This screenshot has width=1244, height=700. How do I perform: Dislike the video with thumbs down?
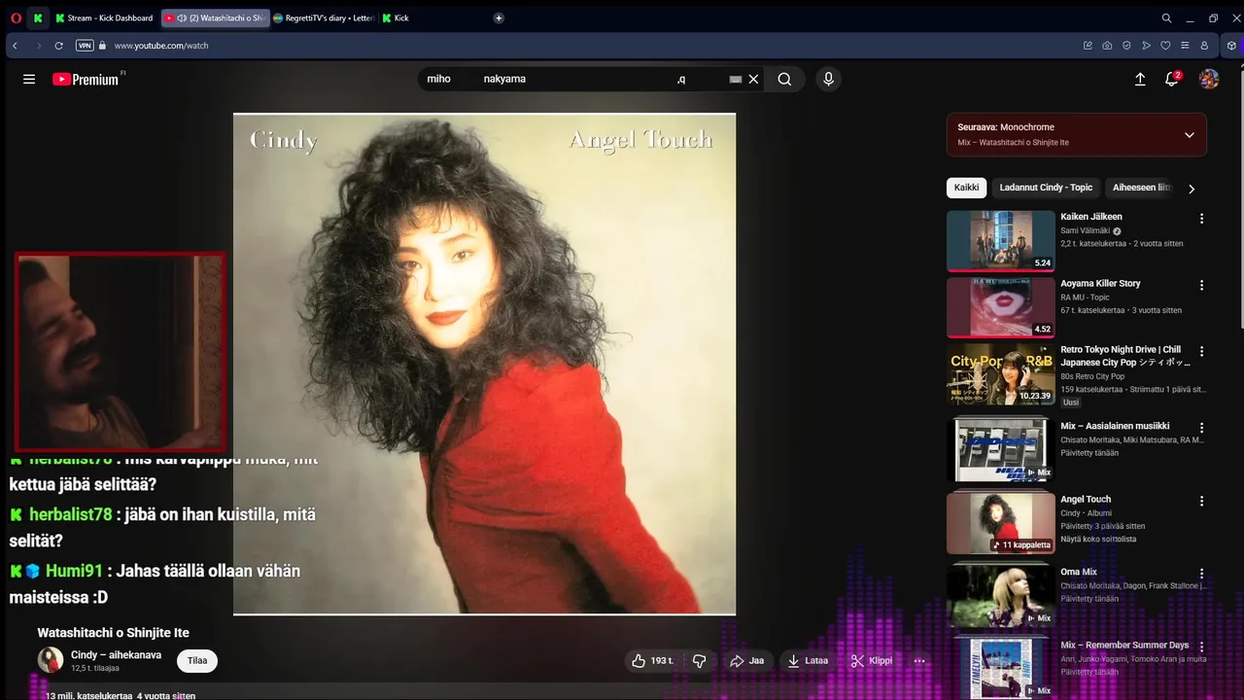pyautogui.click(x=699, y=660)
